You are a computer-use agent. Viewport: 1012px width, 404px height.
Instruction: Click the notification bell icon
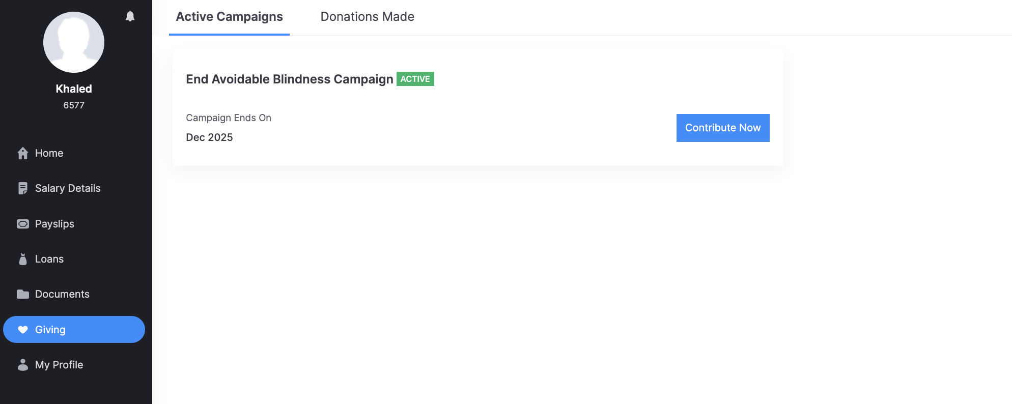[130, 16]
